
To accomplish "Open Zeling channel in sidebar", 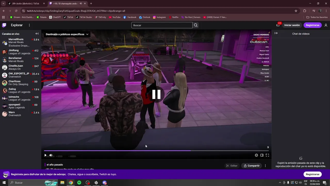I will tap(21, 91).
